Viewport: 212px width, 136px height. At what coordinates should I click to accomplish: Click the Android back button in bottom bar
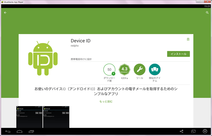(8, 132)
